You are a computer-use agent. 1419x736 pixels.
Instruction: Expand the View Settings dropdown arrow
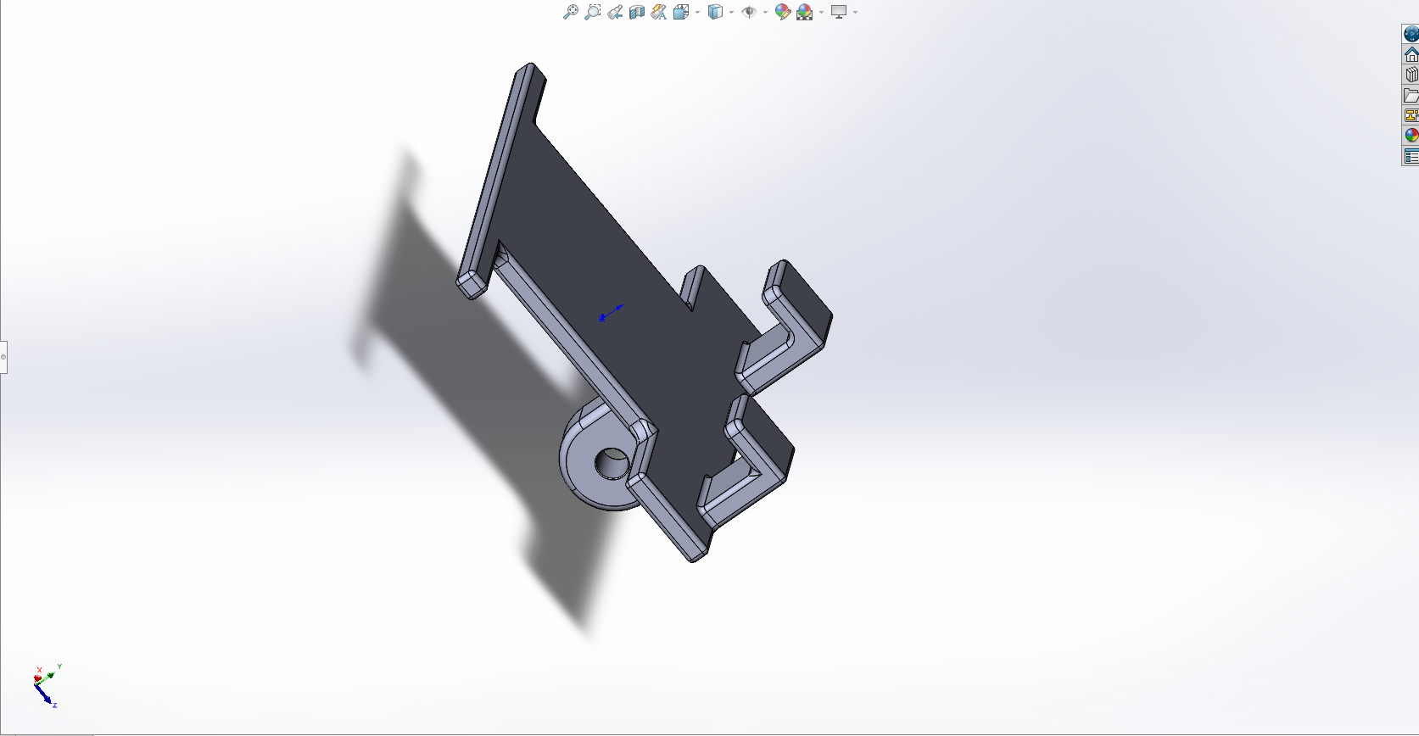pos(855,12)
